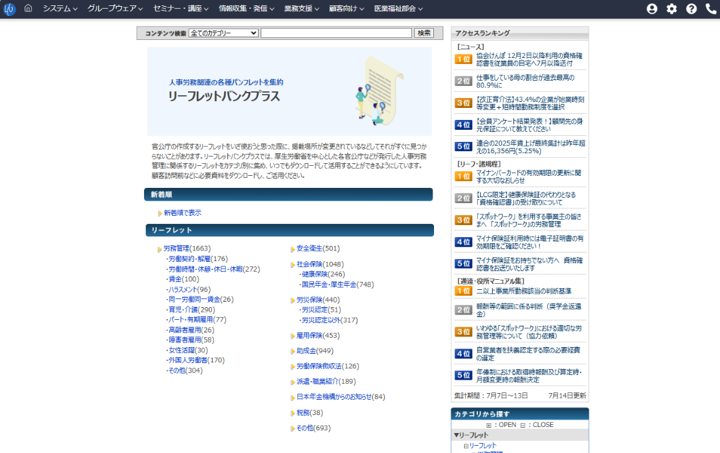This screenshot has width=720, height=453.
Task: Open 報酬等の範囲に係る判断 link
Action: (x=529, y=310)
